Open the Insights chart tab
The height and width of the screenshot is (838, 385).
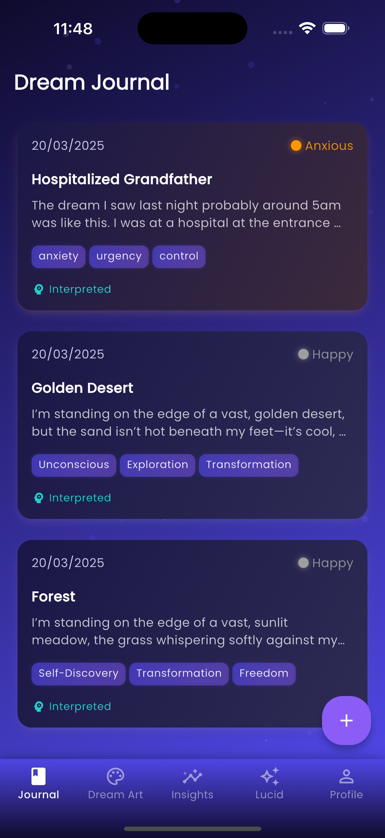coord(192,777)
